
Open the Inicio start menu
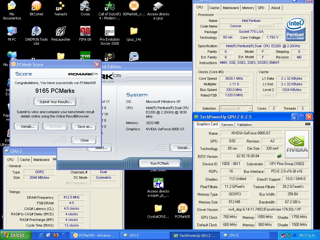click(16, 235)
